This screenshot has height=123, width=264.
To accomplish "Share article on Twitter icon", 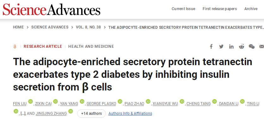I will [221, 46].
